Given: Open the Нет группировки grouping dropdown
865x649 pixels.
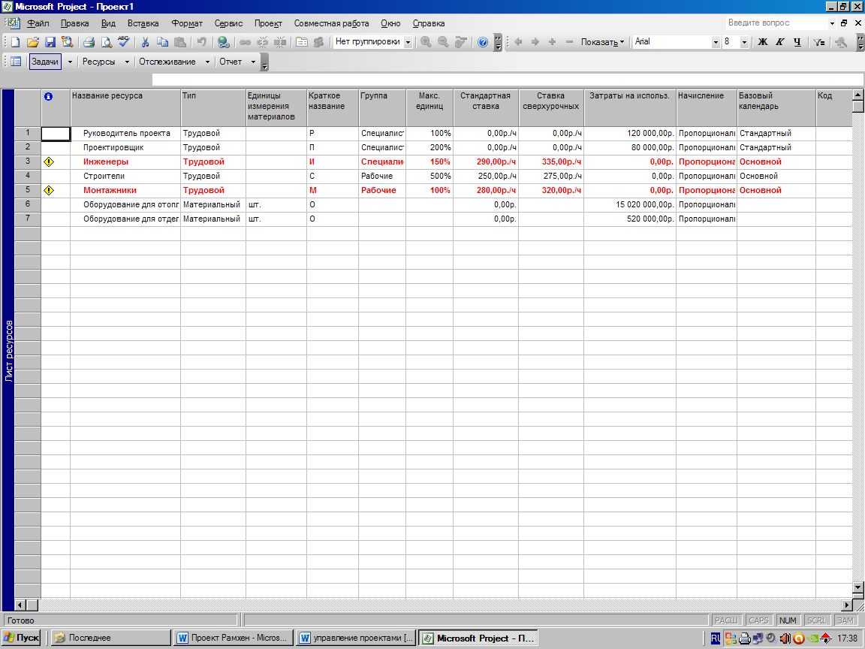Looking at the screenshot, I should tap(408, 42).
